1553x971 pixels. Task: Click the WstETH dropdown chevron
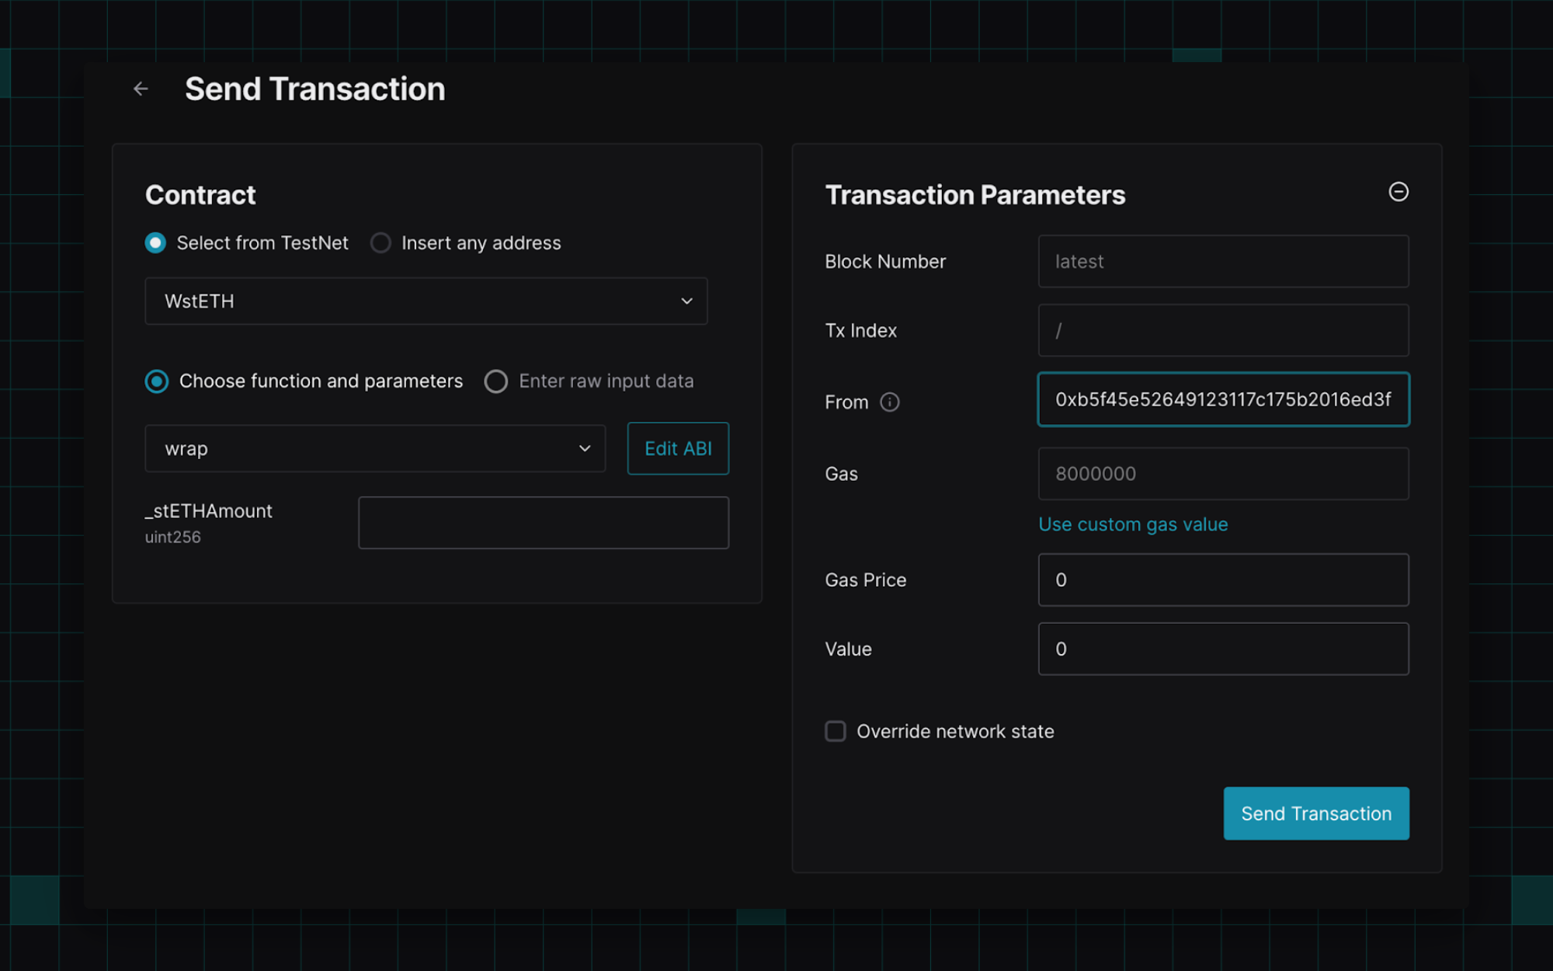point(686,301)
